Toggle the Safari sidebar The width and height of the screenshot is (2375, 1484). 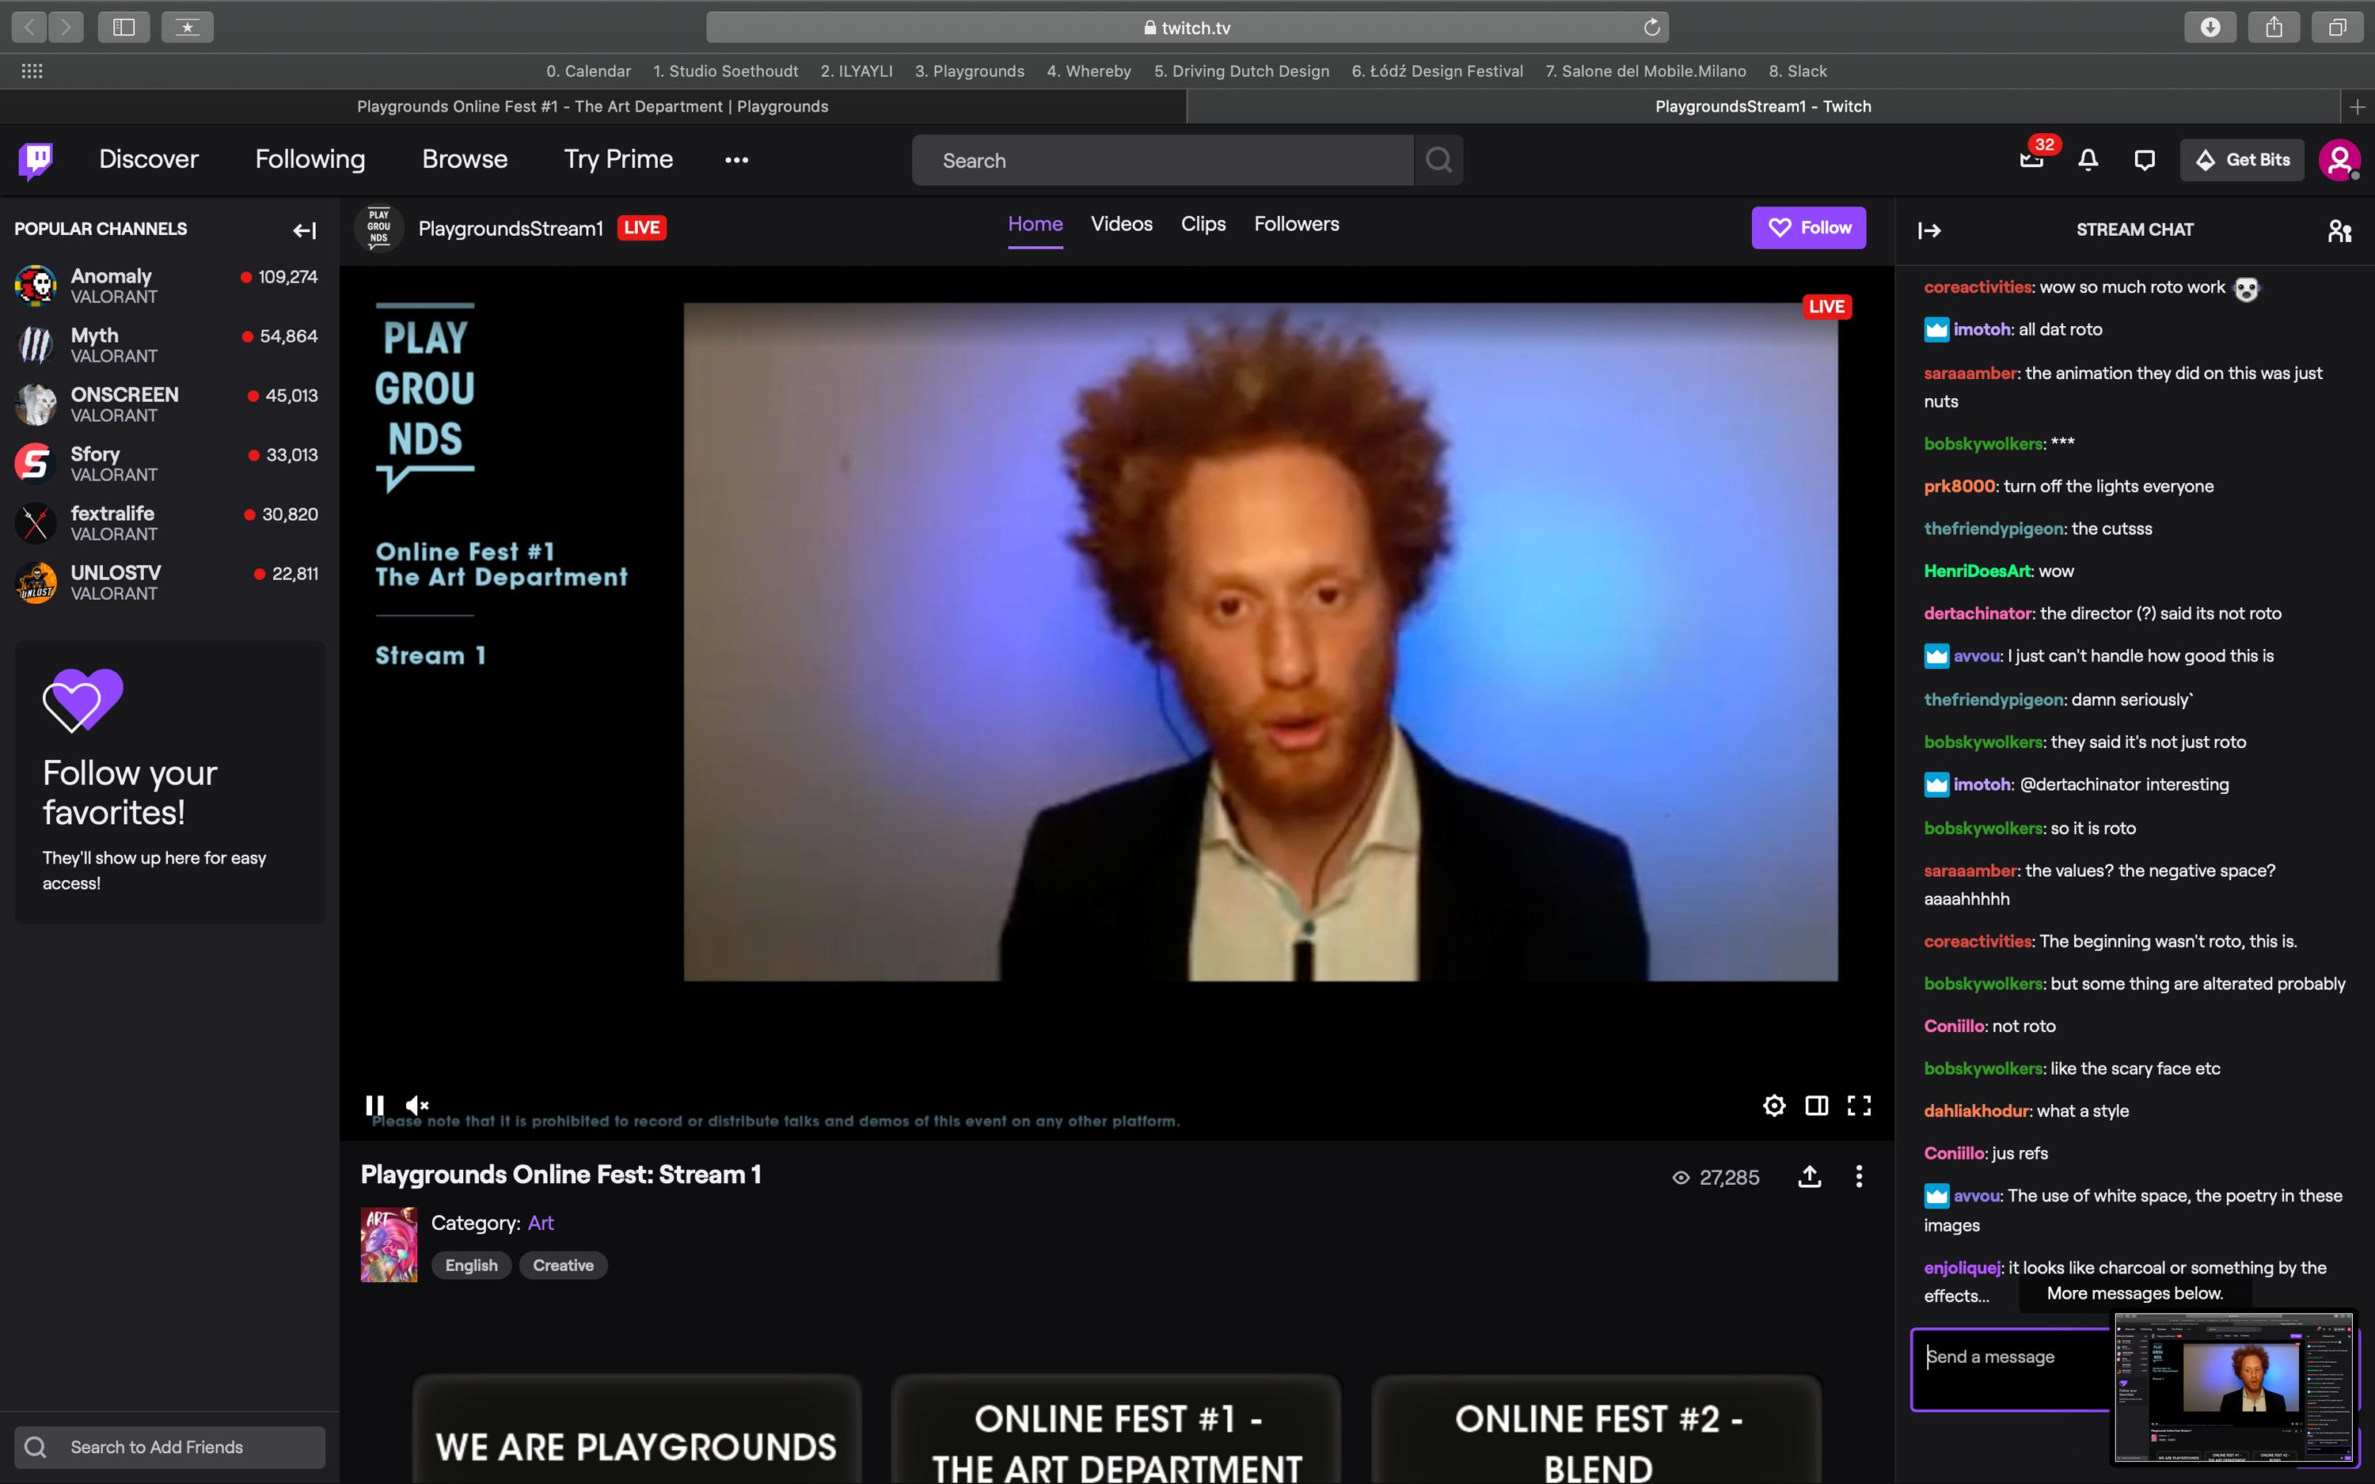[123, 28]
